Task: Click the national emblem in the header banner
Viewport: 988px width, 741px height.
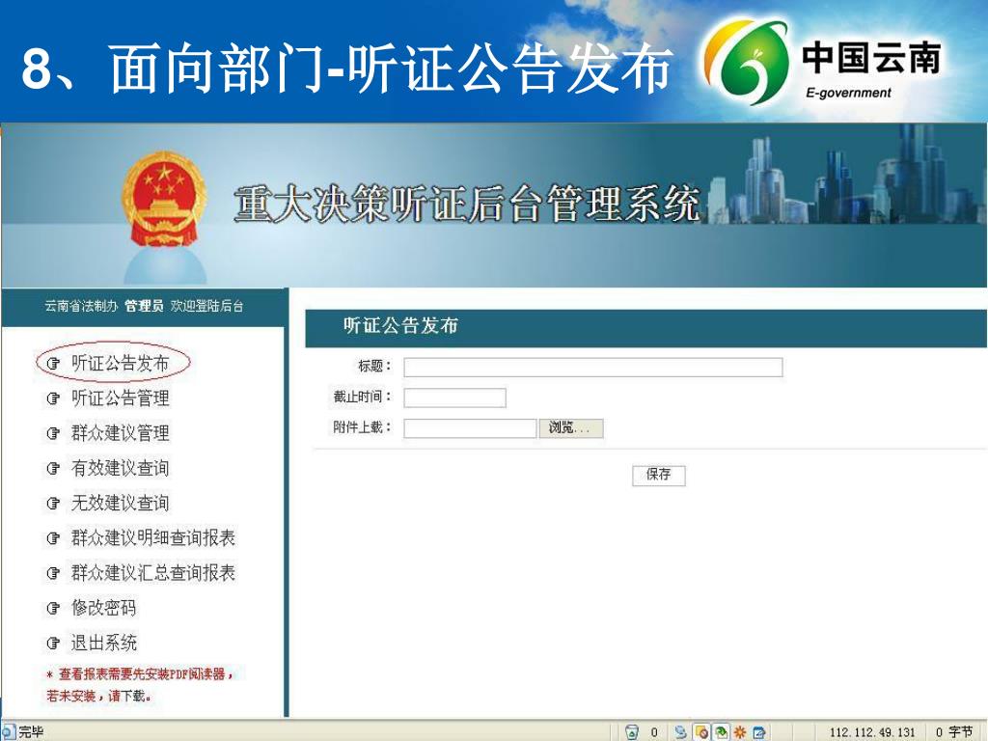Action: click(164, 199)
